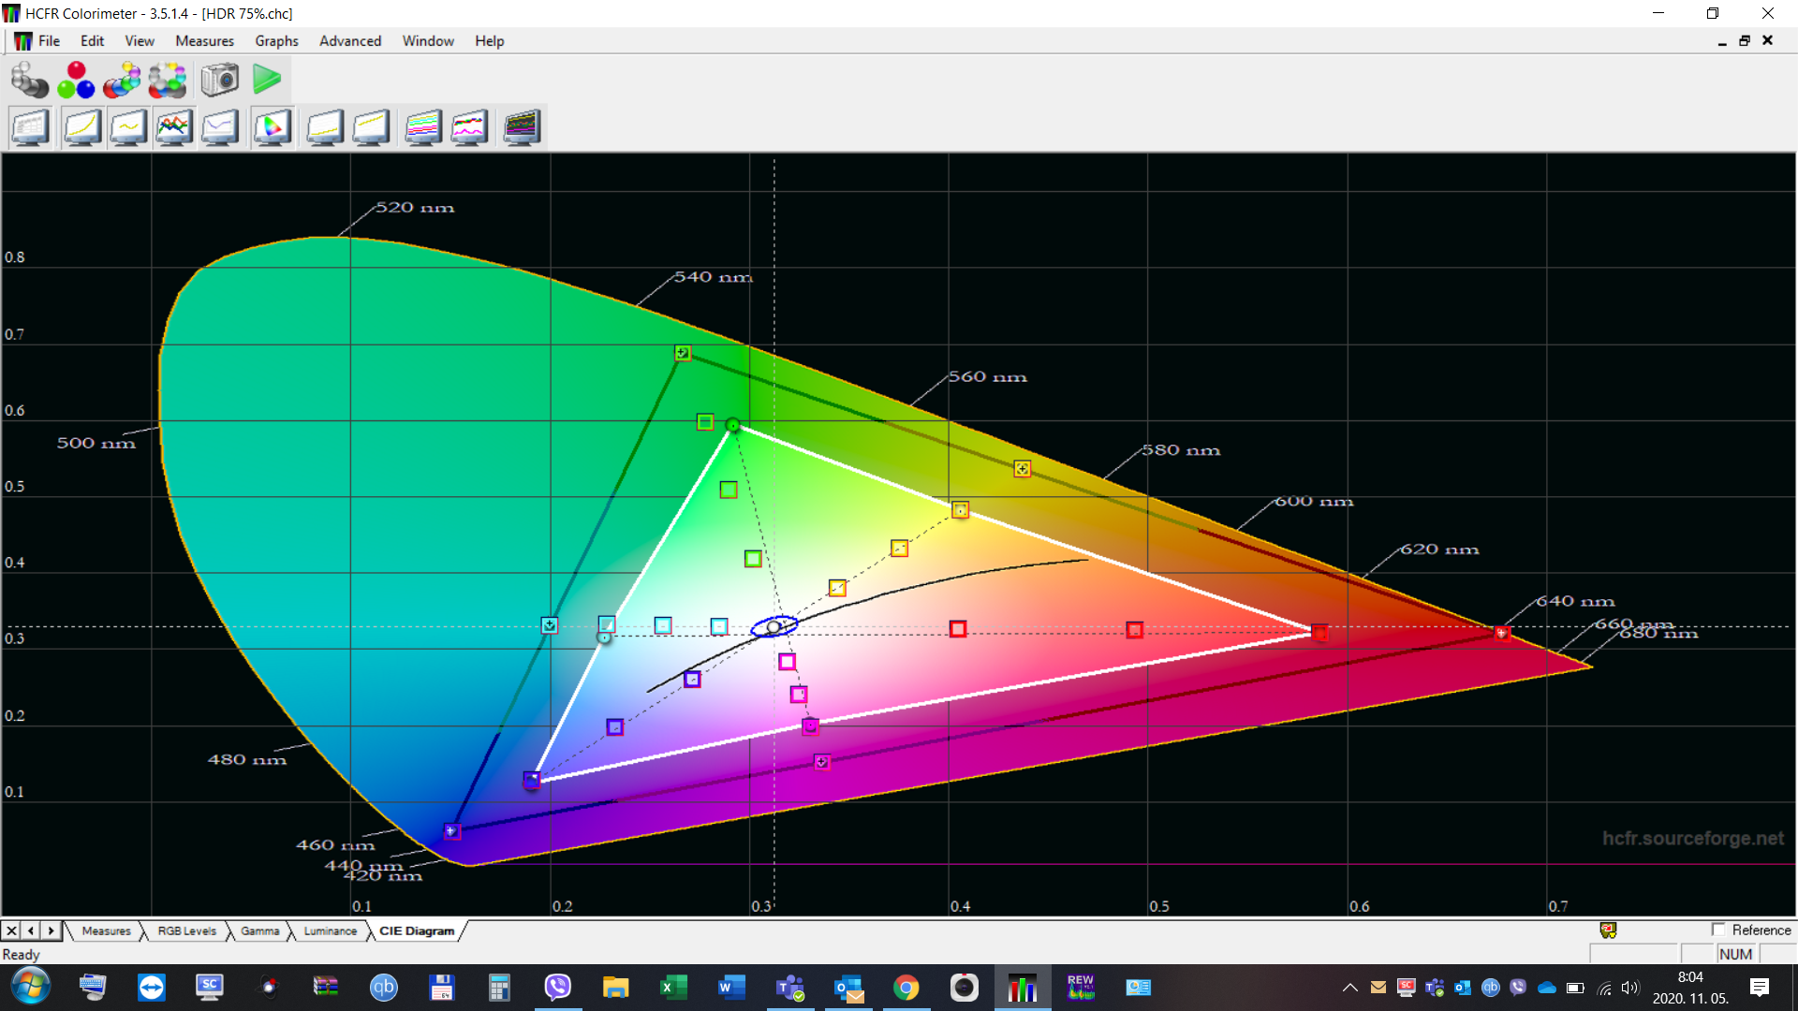Run gray scale measures with the gray spheres icon

[30, 80]
